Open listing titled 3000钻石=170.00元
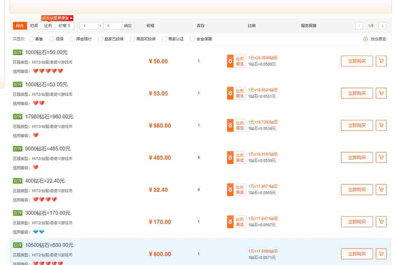The width and height of the screenshot is (393, 265). pyautogui.click(x=48, y=213)
